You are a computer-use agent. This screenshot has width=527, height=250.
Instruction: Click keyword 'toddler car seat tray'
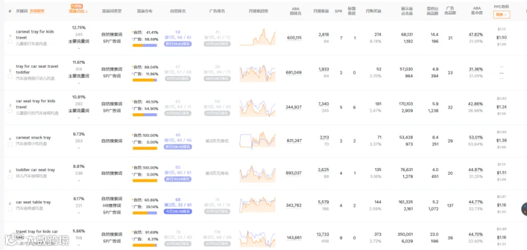(x=35, y=170)
